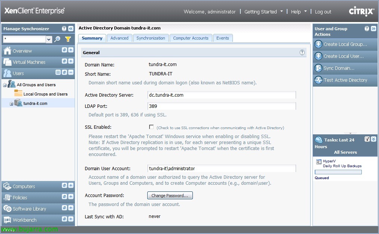
Task: Refresh the Computers section
Action: [x=64, y=185]
